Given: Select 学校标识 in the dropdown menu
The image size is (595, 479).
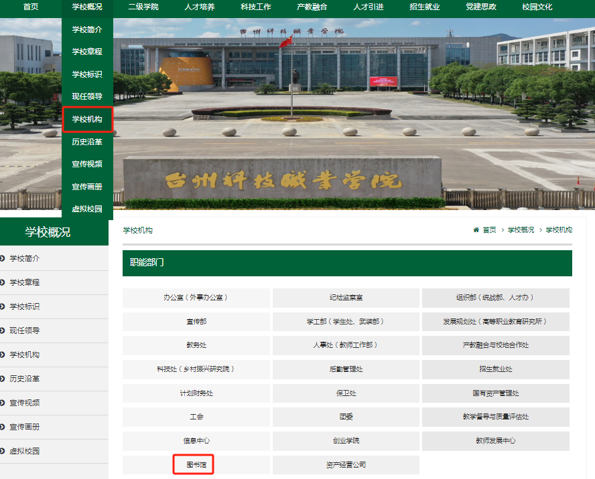Looking at the screenshot, I should [87, 74].
